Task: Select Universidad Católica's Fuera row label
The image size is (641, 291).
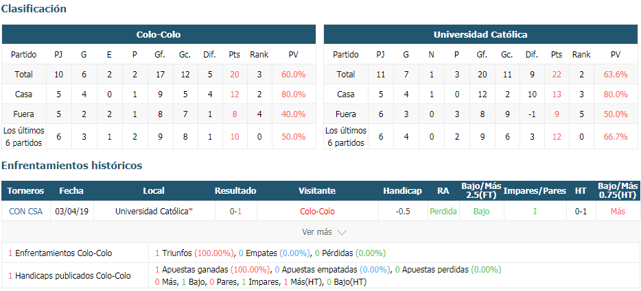Action: pyautogui.click(x=345, y=114)
